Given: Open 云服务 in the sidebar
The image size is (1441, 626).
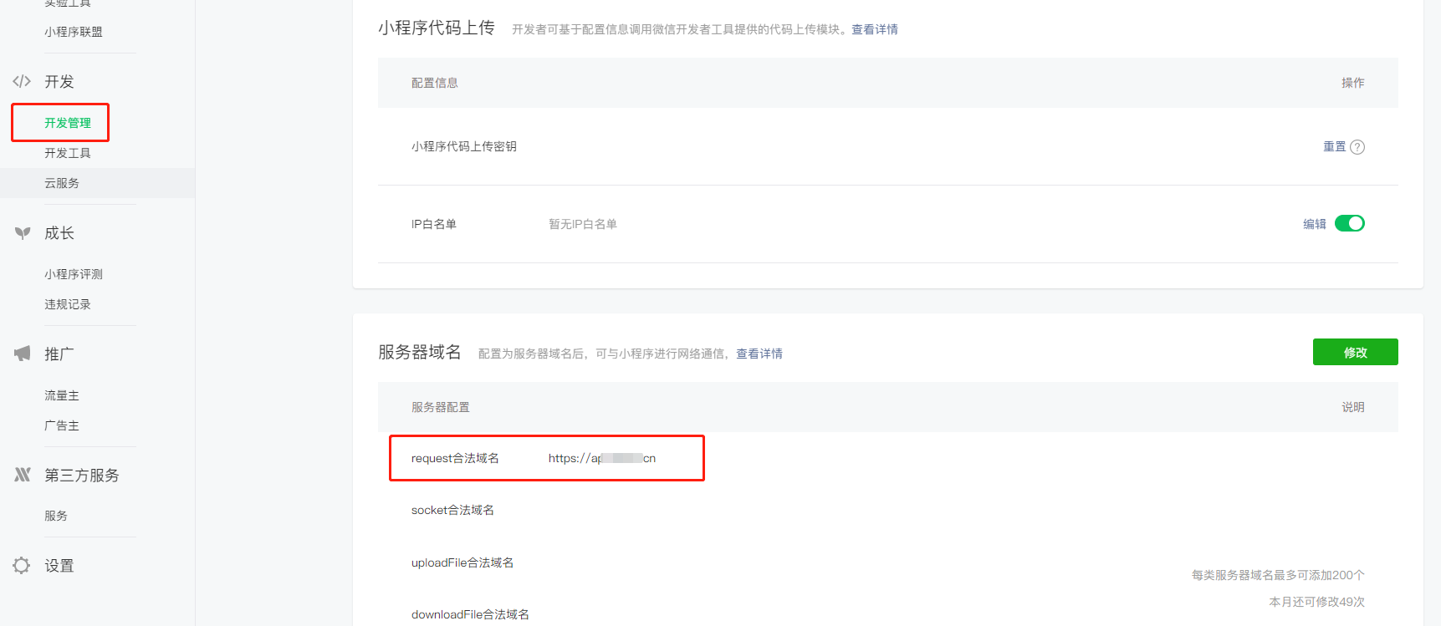Looking at the screenshot, I should point(62,183).
